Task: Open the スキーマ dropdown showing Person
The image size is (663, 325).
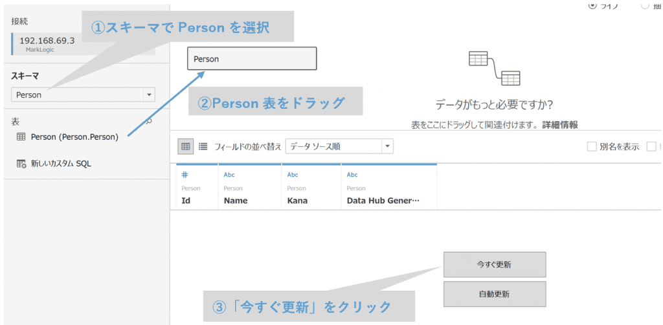Action: pos(78,95)
